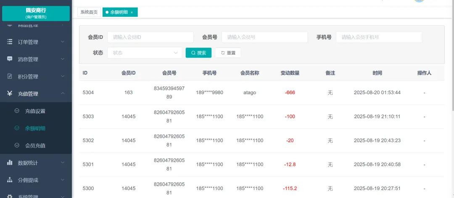Click the 数据统计 bar chart icon

coord(10,163)
